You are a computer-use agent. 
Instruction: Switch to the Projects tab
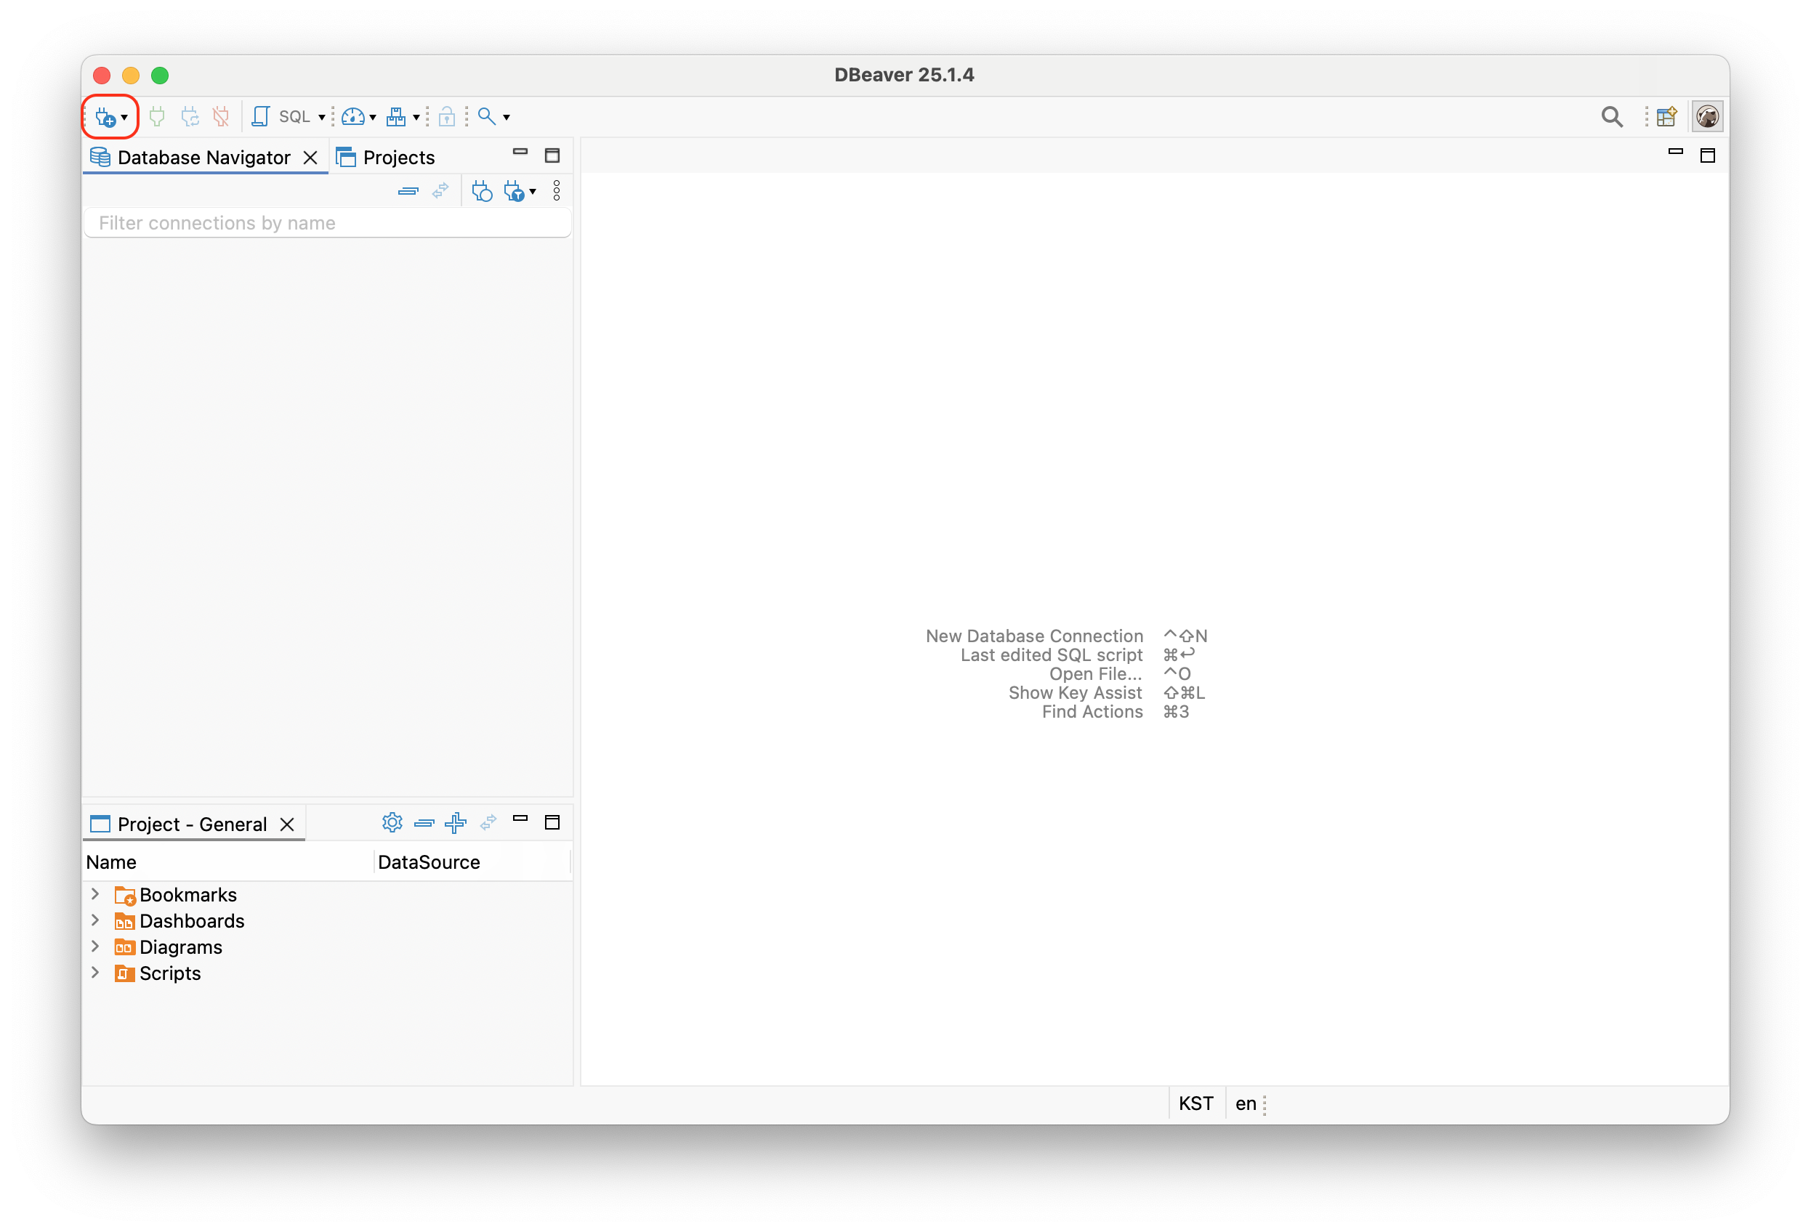pos(398,158)
